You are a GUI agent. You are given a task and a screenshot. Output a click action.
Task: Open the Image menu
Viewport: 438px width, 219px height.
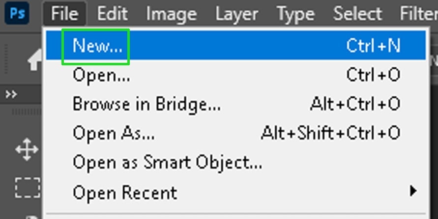(171, 13)
